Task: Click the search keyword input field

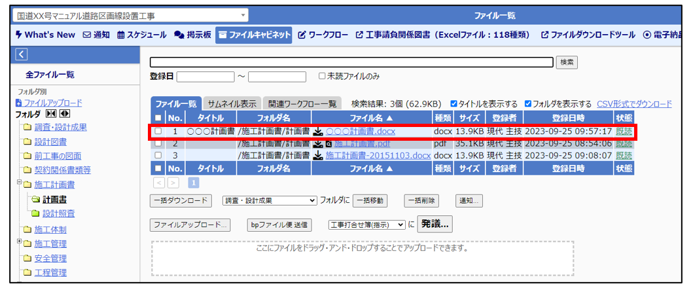Action: [351, 62]
